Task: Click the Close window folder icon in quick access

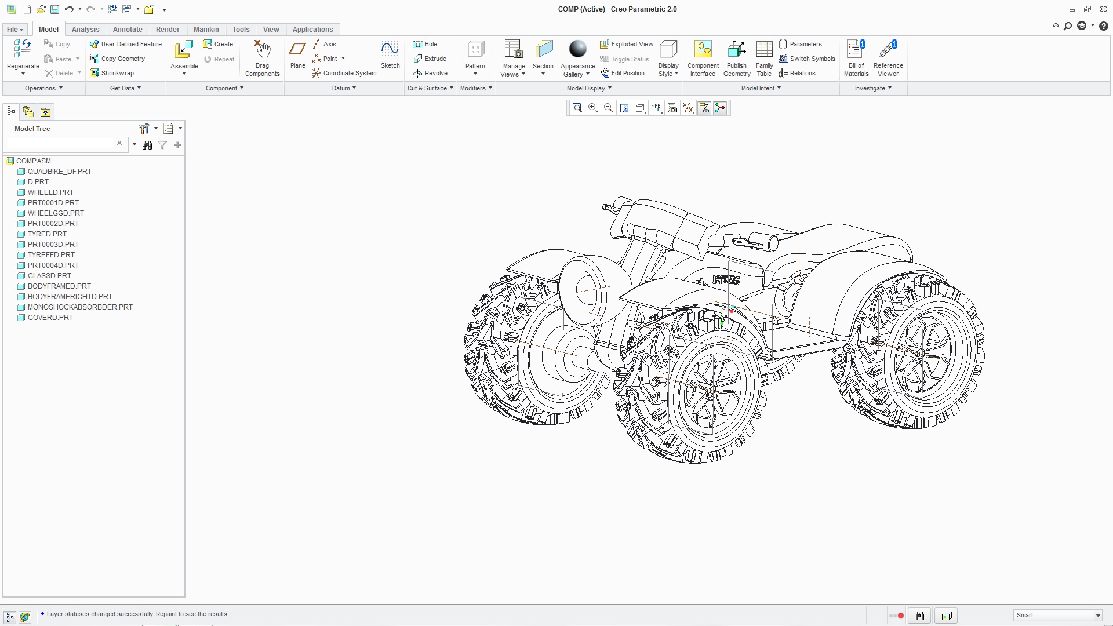Action: point(149,9)
